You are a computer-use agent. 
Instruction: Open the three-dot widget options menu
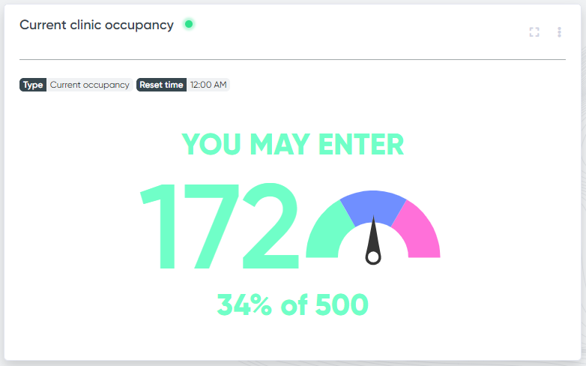click(x=559, y=32)
